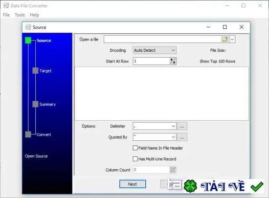The image size is (269, 198).
Task: Enable Field Name In File Header checkbox
Action: [135, 148]
